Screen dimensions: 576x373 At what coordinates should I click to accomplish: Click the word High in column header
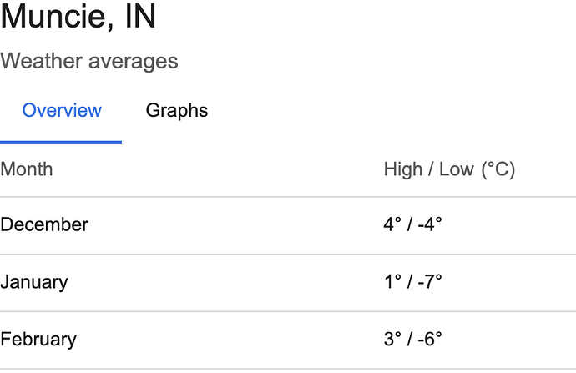coord(403,170)
